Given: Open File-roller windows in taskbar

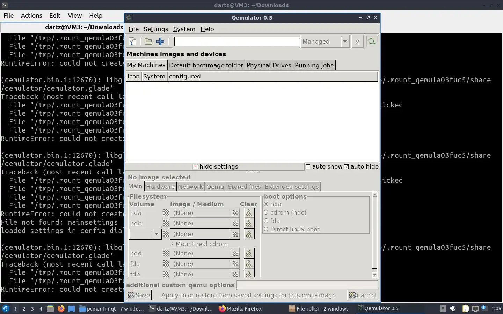Looking at the screenshot, I should (319, 308).
